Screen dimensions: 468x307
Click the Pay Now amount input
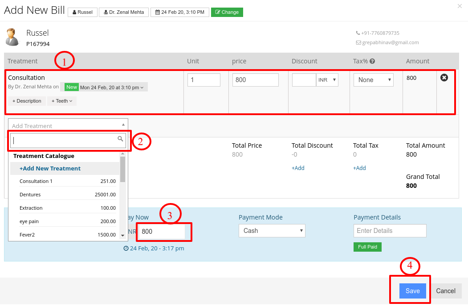pyautogui.click(x=162, y=232)
